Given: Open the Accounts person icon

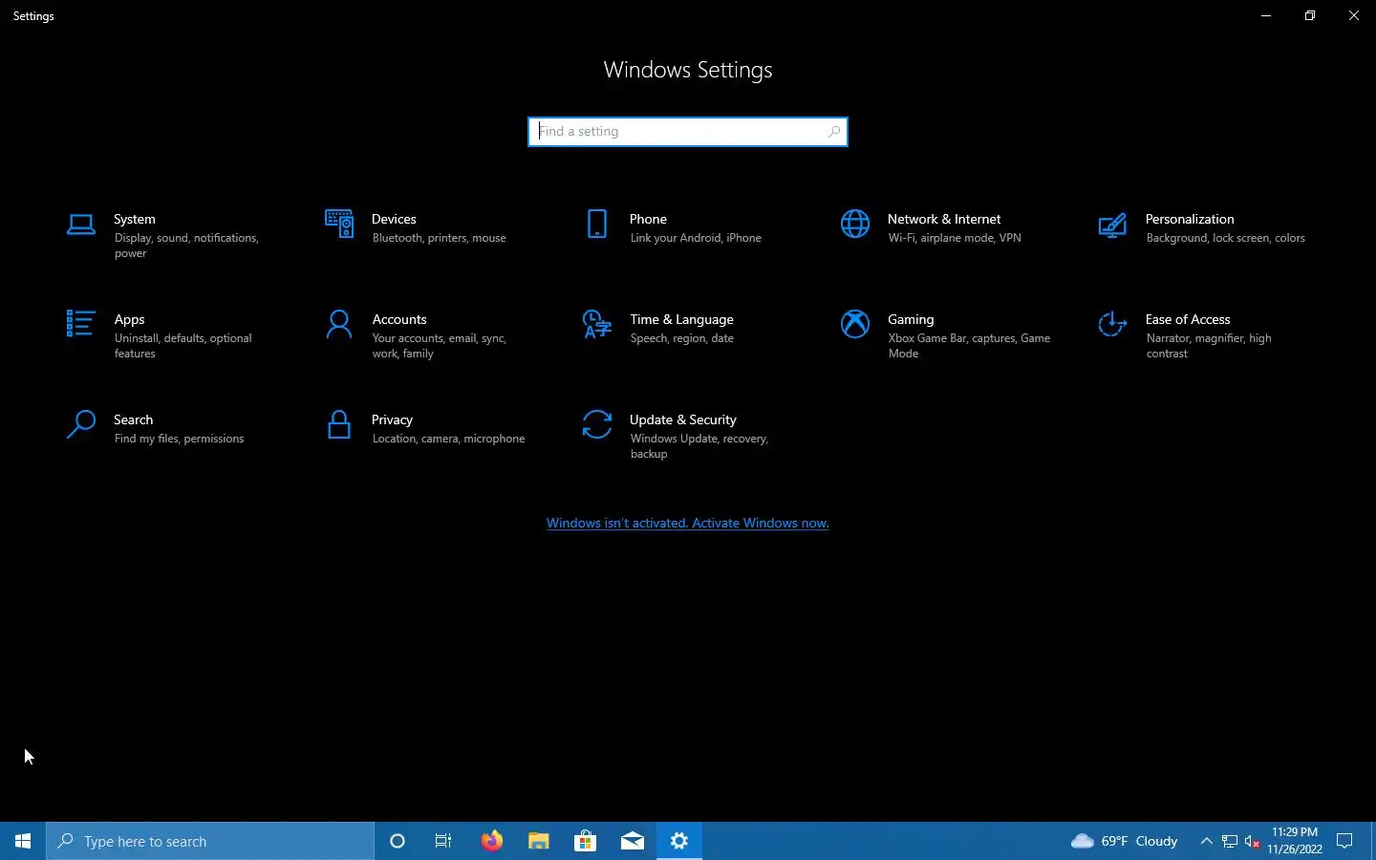Looking at the screenshot, I should point(339,324).
